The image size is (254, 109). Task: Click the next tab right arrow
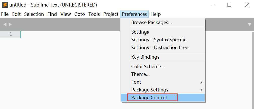(x=10, y=25)
